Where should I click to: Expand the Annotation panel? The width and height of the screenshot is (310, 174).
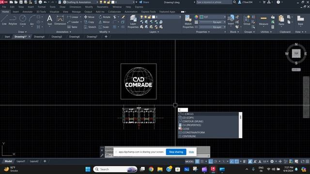pyautogui.click(x=63, y=32)
